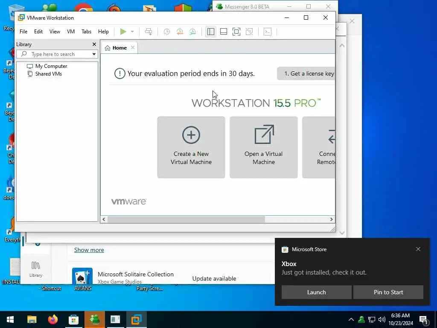Open Library in Microsoft Store sidebar
This screenshot has width=437, height=328.
(x=36, y=269)
